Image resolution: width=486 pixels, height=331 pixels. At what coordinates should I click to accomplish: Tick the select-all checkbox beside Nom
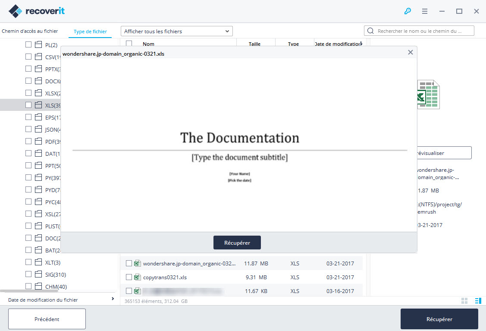(129, 44)
